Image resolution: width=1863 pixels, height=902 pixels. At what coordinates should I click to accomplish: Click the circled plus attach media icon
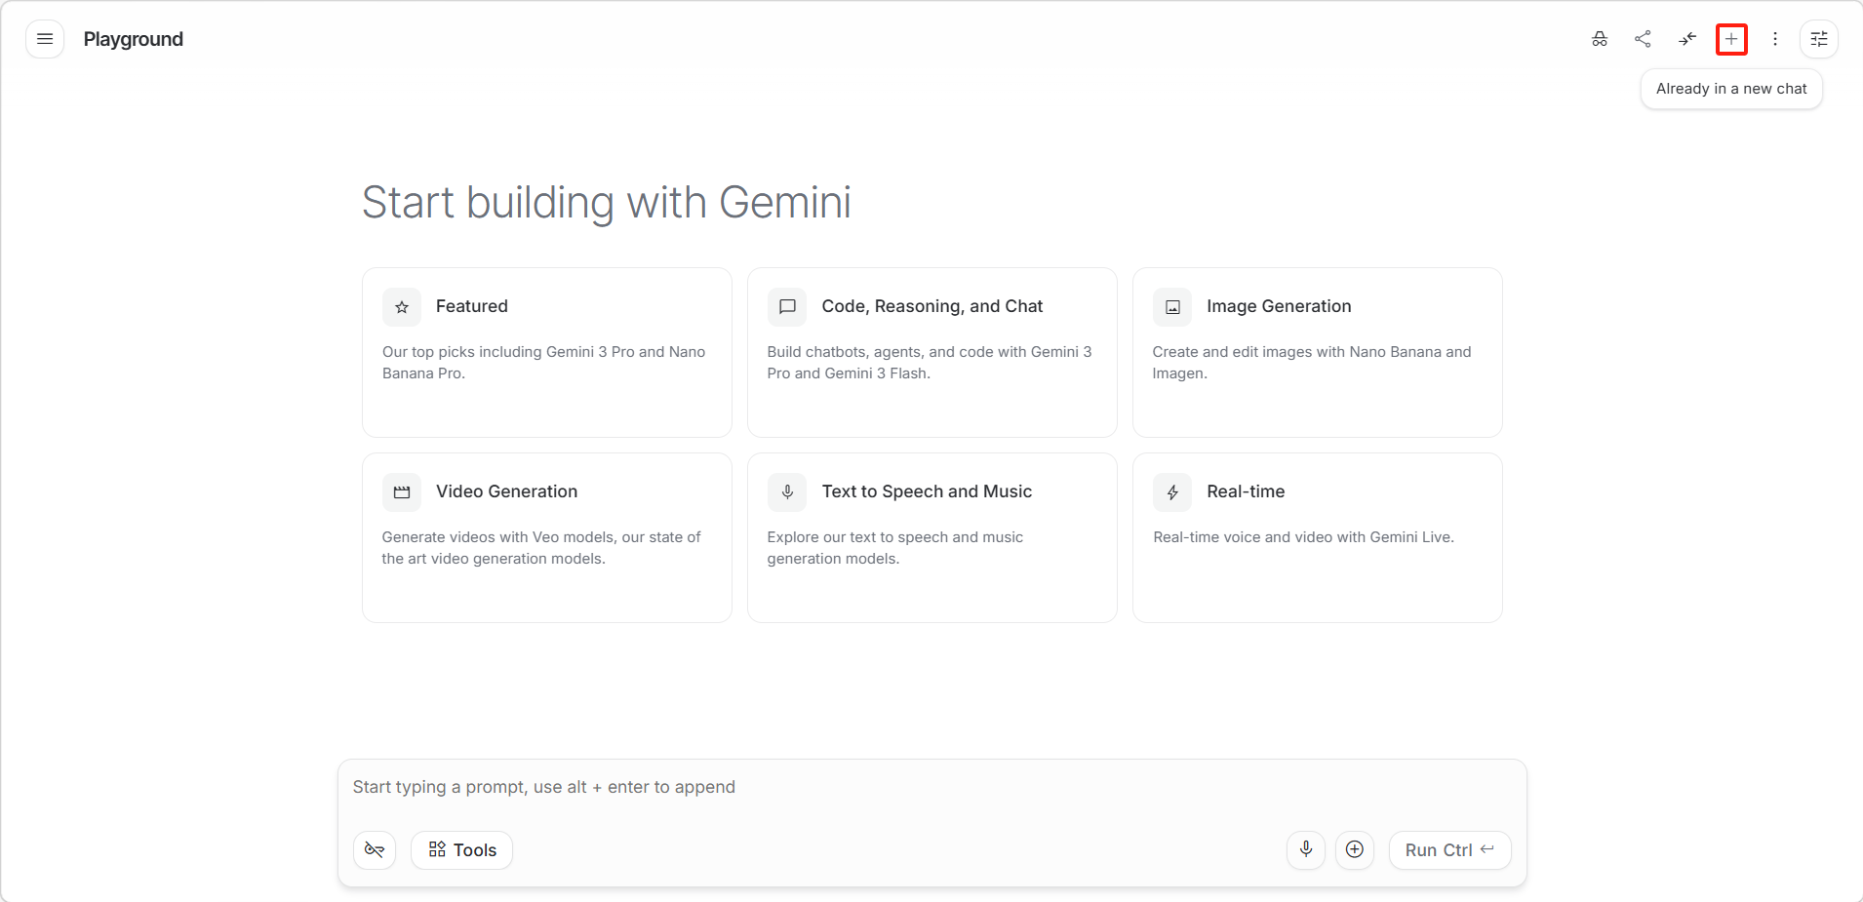[x=1355, y=850]
